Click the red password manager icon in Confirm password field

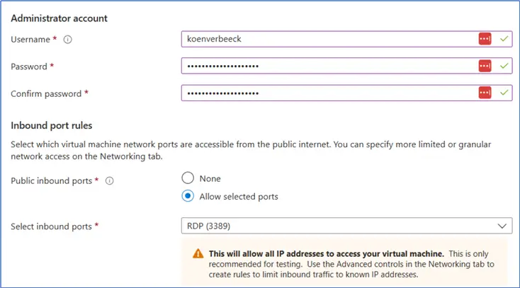tap(485, 93)
